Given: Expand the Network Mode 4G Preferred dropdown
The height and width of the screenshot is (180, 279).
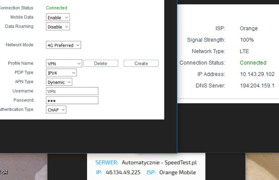Looking at the screenshot, I should 63,45.
